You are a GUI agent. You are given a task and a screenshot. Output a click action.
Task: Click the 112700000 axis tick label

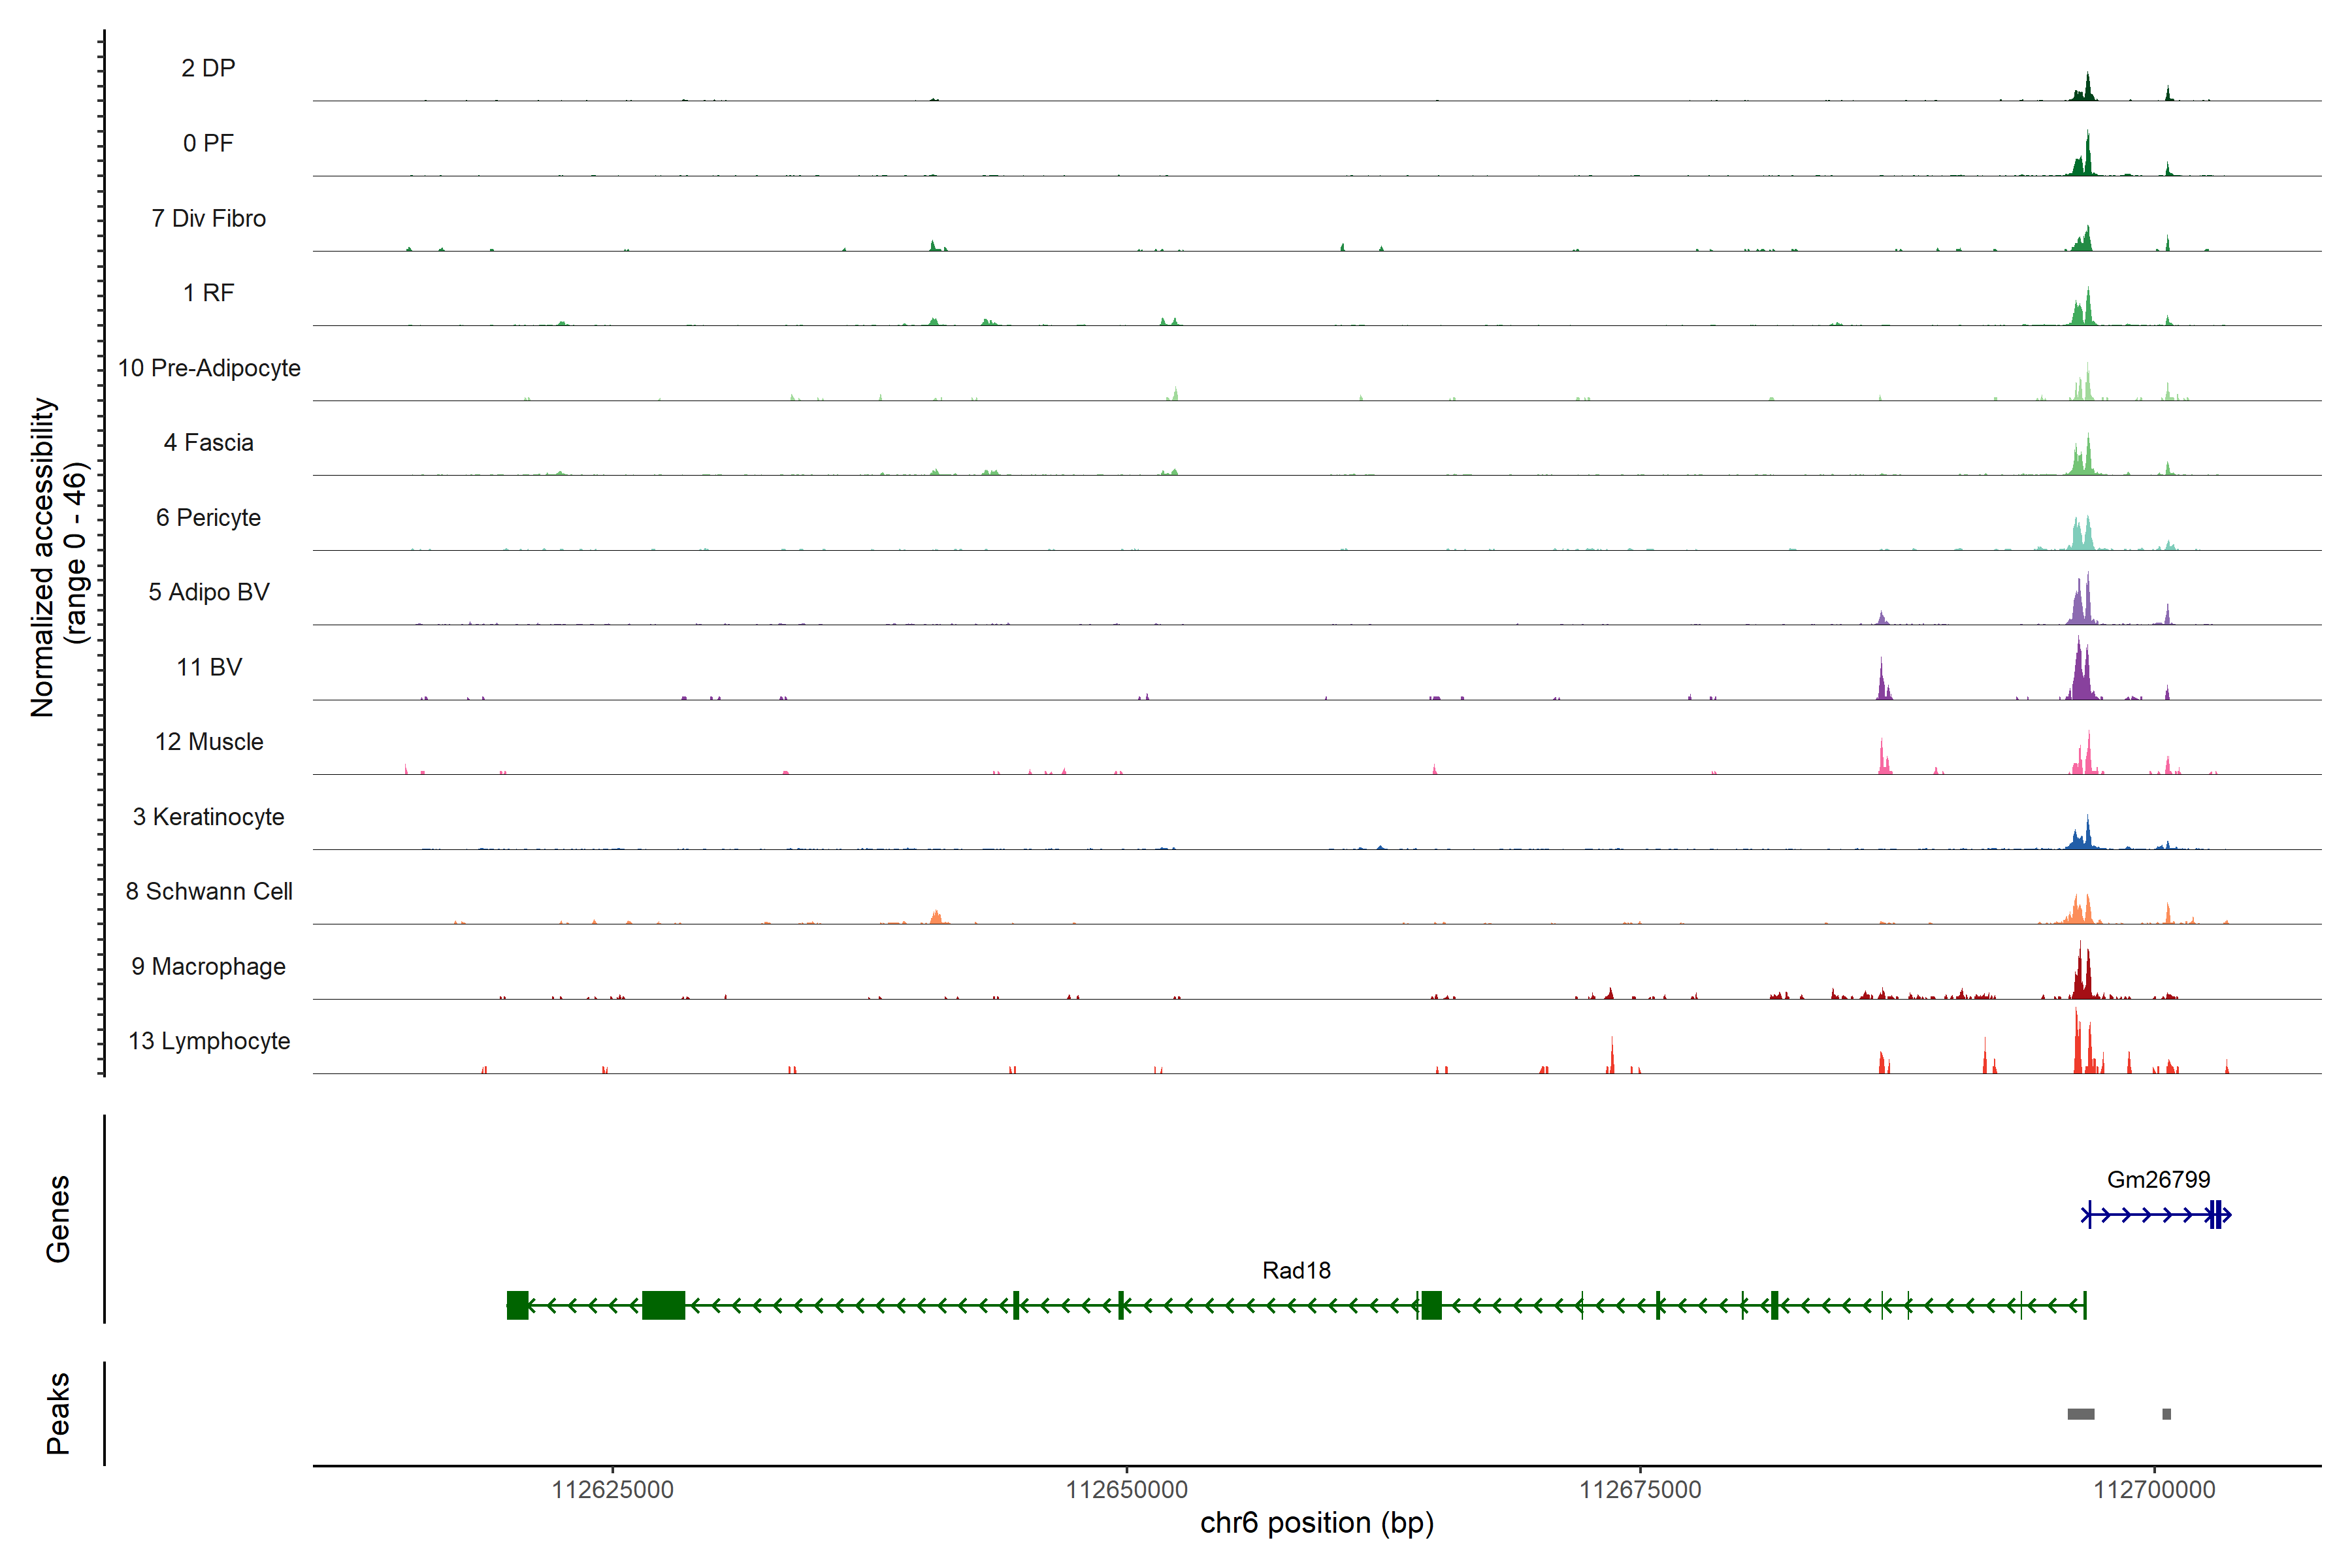pos(2154,1489)
